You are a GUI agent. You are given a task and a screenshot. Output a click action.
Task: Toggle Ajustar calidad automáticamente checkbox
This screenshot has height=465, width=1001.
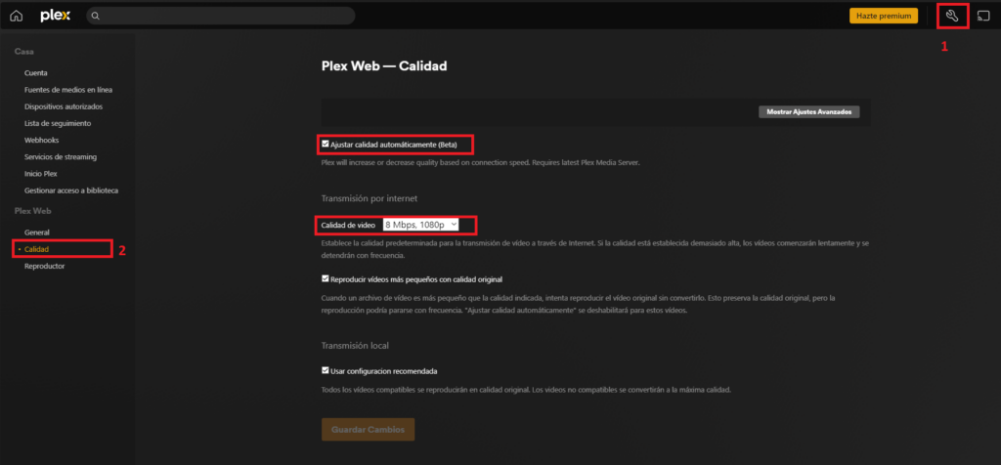click(x=325, y=145)
